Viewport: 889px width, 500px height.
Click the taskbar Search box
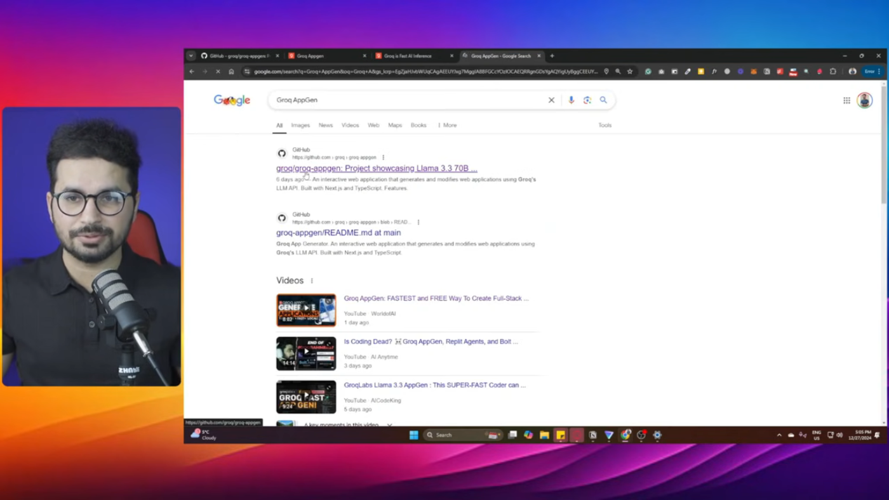click(x=462, y=435)
